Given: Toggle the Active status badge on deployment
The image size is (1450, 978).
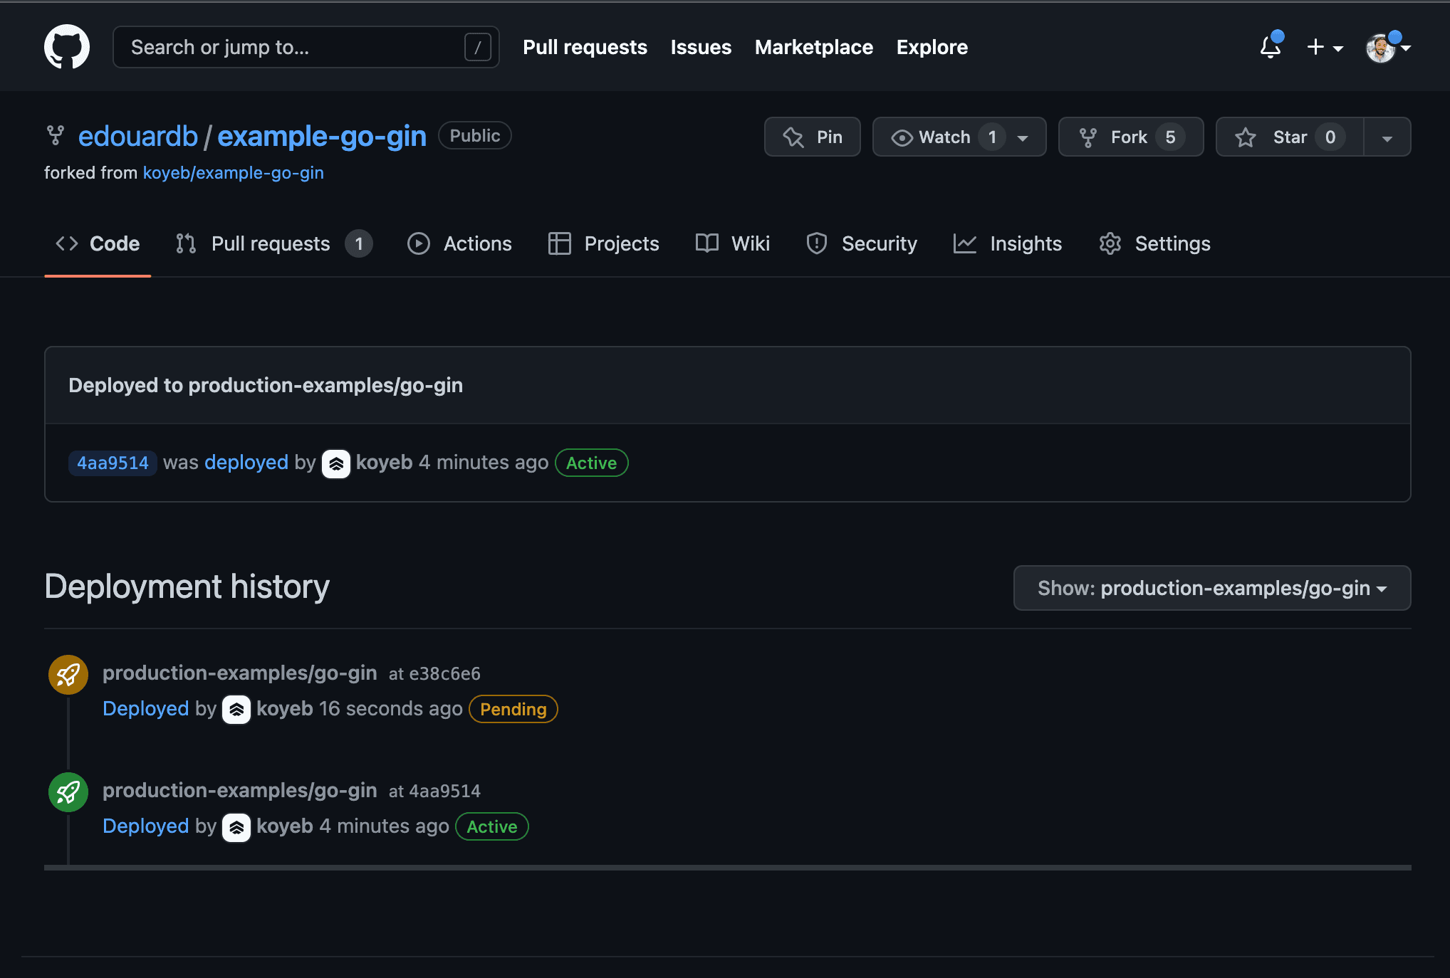Looking at the screenshot, I should point(592,463).
